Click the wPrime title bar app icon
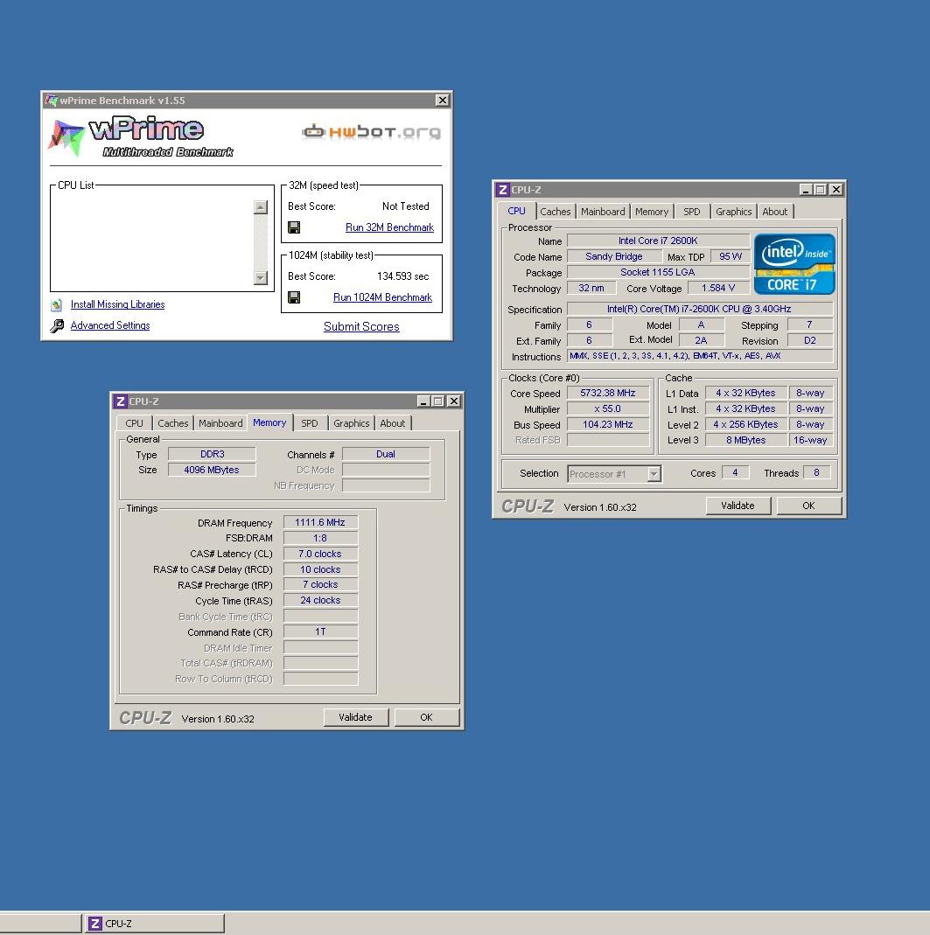The image size is (930, 935). pos(52,101)
